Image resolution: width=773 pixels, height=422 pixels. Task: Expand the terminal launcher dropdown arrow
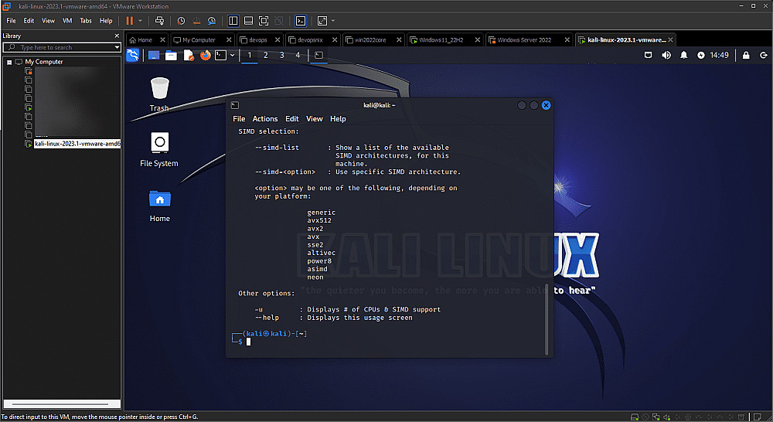[x=232, y=55]
